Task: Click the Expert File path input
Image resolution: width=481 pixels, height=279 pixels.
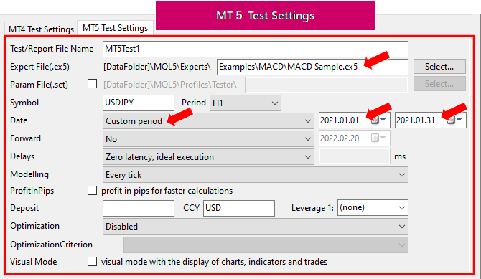Action: tap(312, 67)
